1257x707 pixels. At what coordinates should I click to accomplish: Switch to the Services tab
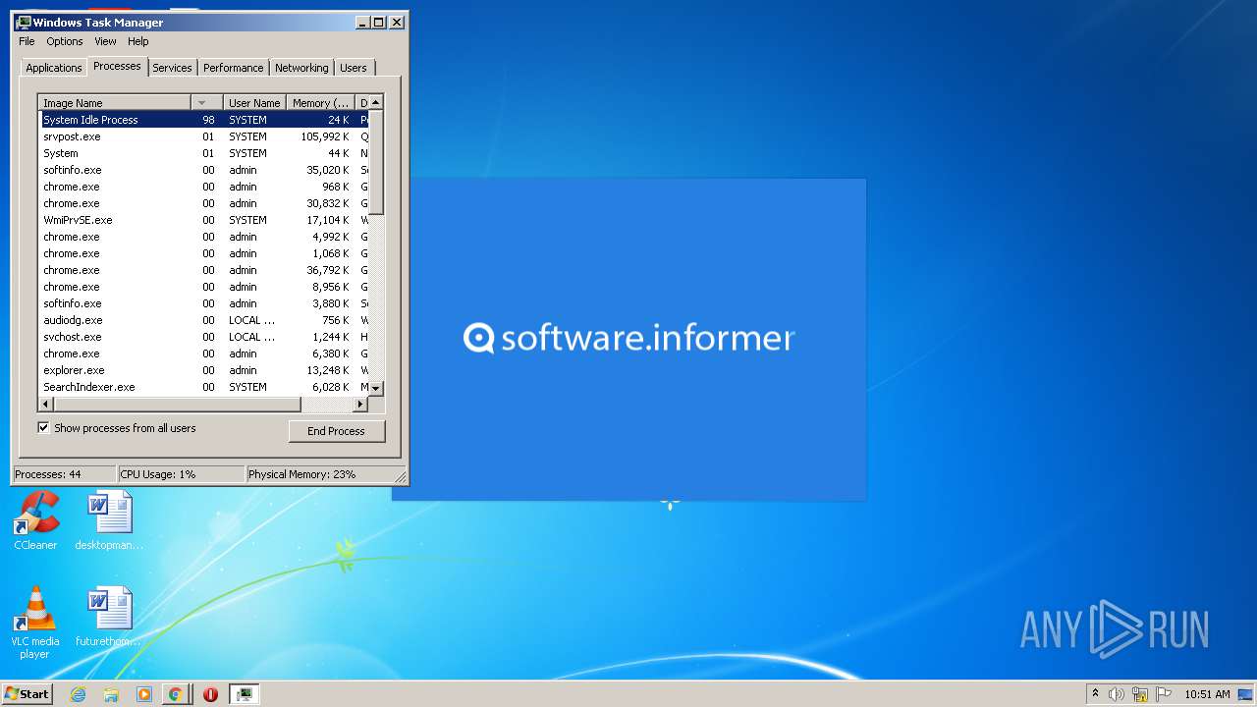point(172,68)
